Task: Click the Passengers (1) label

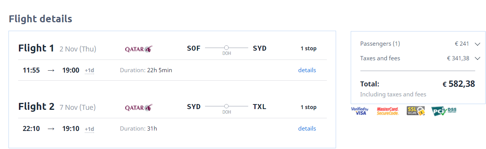Action: coord(380,44)
